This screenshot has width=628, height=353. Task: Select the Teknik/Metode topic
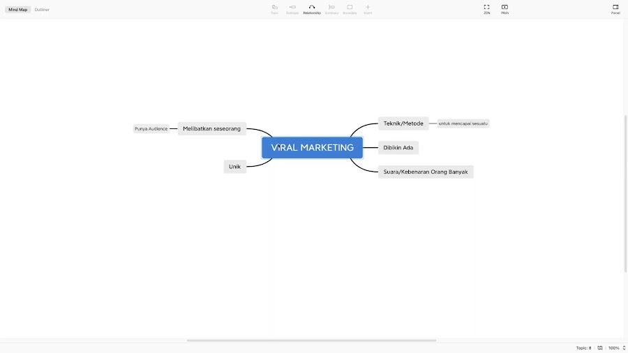tap(403, 123)
